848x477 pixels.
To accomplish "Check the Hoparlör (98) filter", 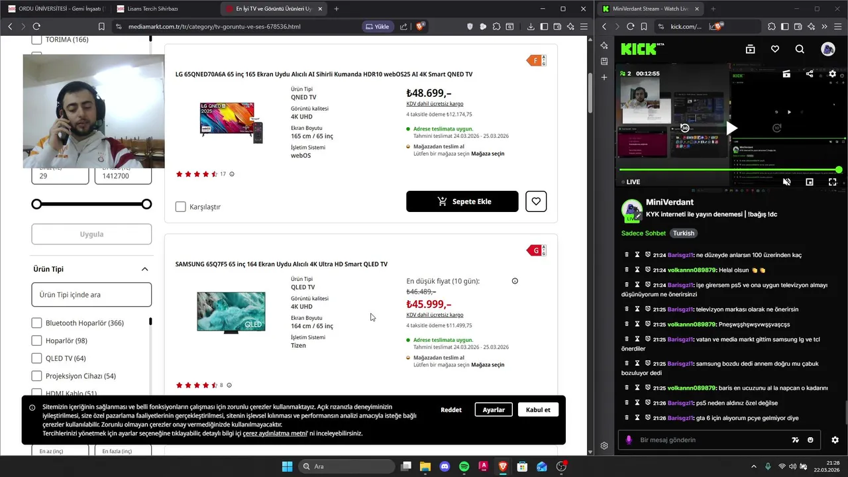I will click(37, 341).
